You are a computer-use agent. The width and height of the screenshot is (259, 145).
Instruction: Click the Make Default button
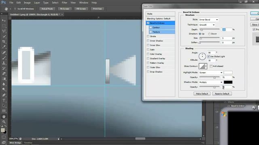pos(202,94)
